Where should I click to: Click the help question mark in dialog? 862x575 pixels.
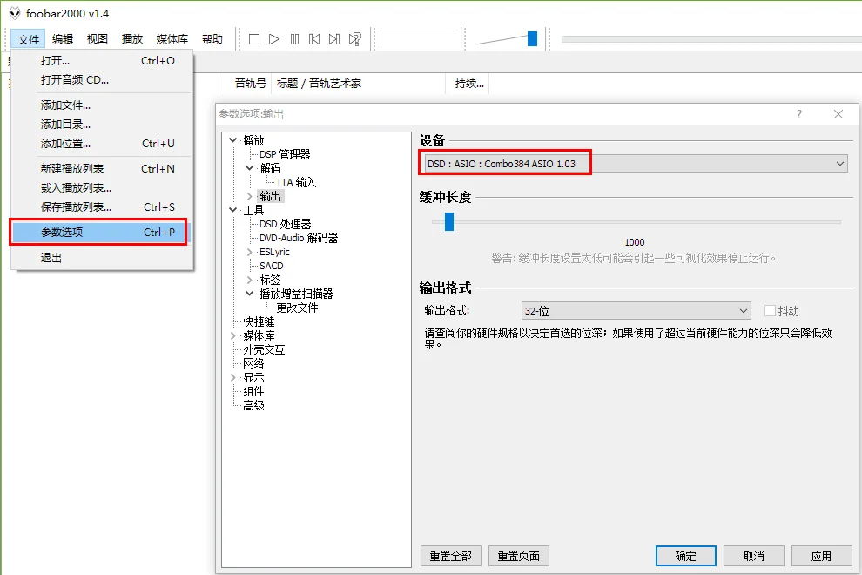click(x=799, y=114)
